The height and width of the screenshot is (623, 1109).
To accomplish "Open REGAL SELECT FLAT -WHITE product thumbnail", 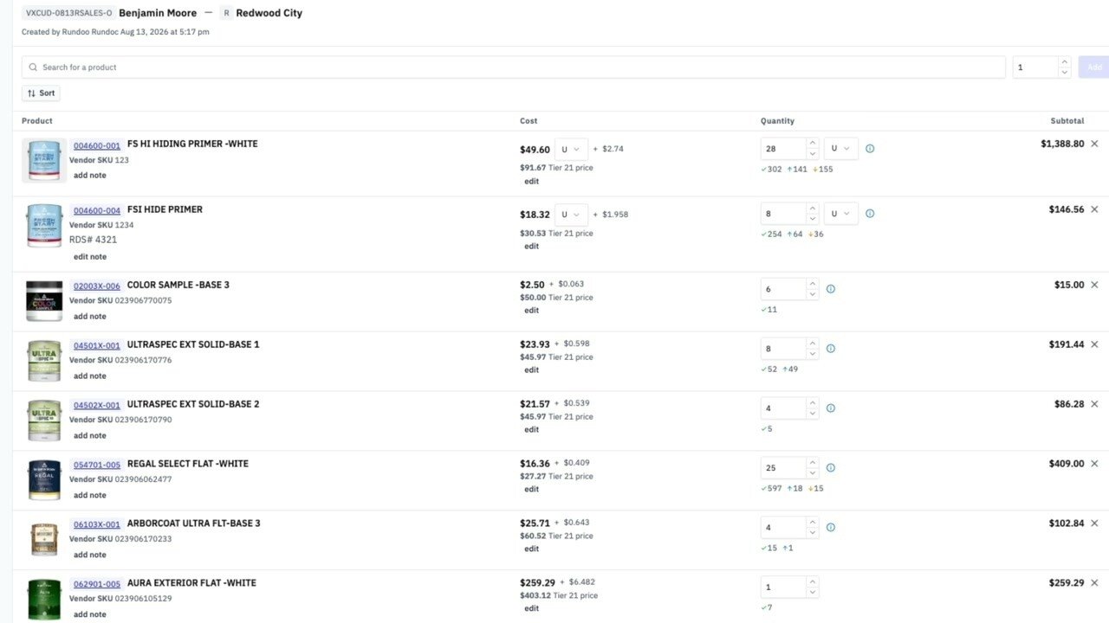I will [44, 480].
